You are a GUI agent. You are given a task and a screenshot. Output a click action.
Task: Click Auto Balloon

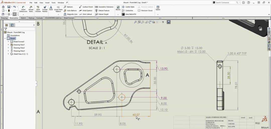coord(70,10)
